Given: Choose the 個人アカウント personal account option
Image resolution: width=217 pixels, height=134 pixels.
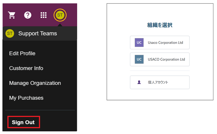Looking at the screenshot, I should click(160, 82).
